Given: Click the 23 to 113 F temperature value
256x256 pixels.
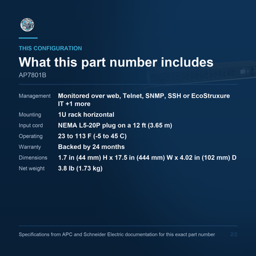Looking at the screenshot, I should [92, 136].
